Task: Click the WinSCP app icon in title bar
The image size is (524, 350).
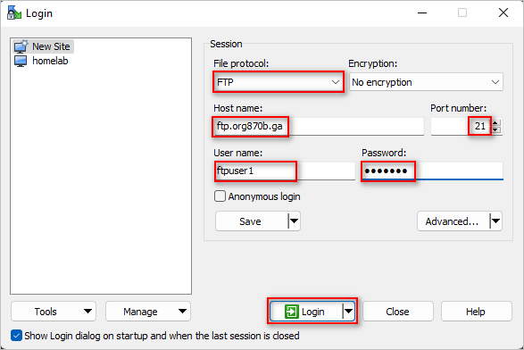Action: click(x=14, y=12)
